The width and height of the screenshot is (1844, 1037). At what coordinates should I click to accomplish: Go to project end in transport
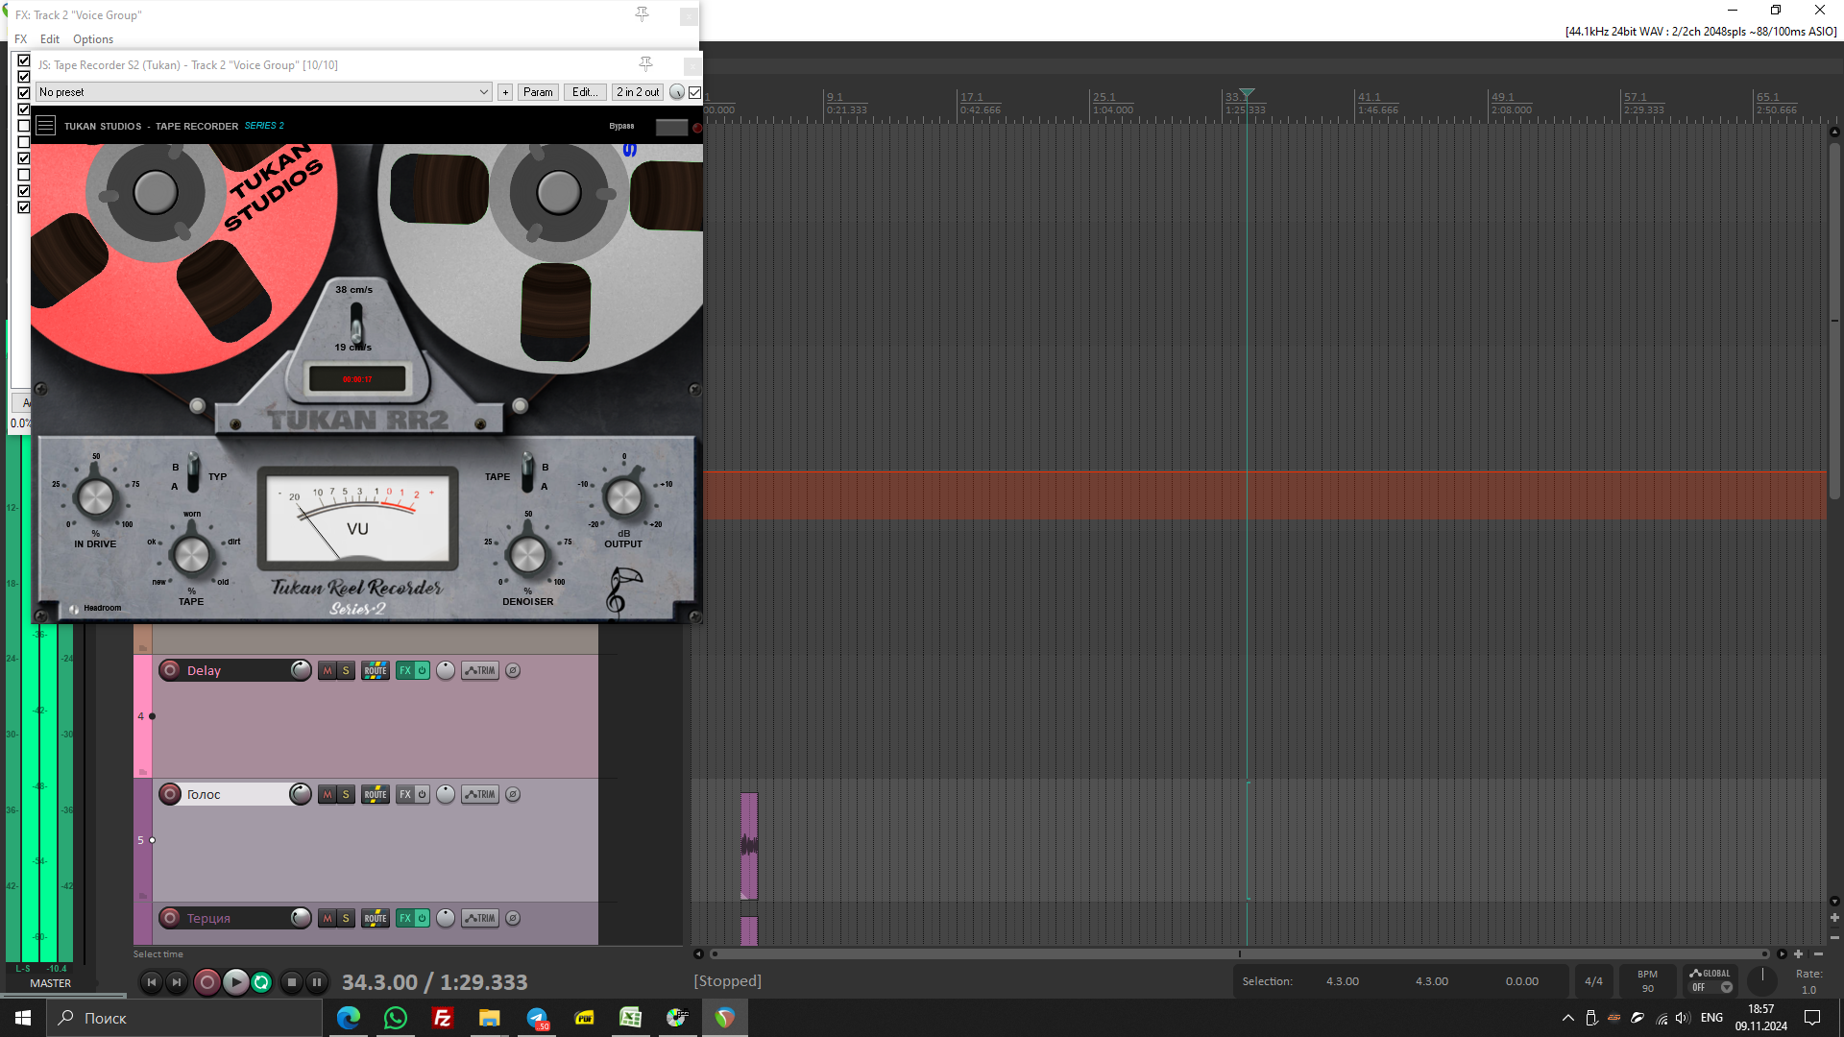(x=176, y=982)
